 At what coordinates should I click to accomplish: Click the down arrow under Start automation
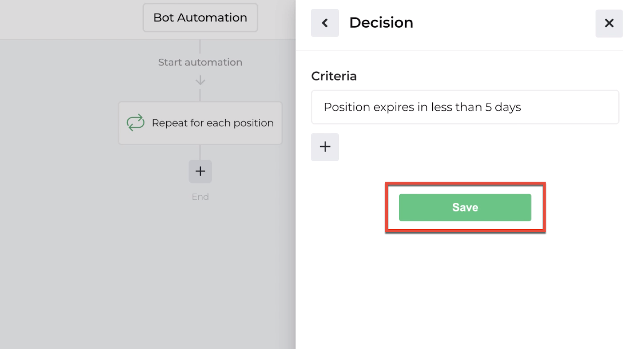200,81
